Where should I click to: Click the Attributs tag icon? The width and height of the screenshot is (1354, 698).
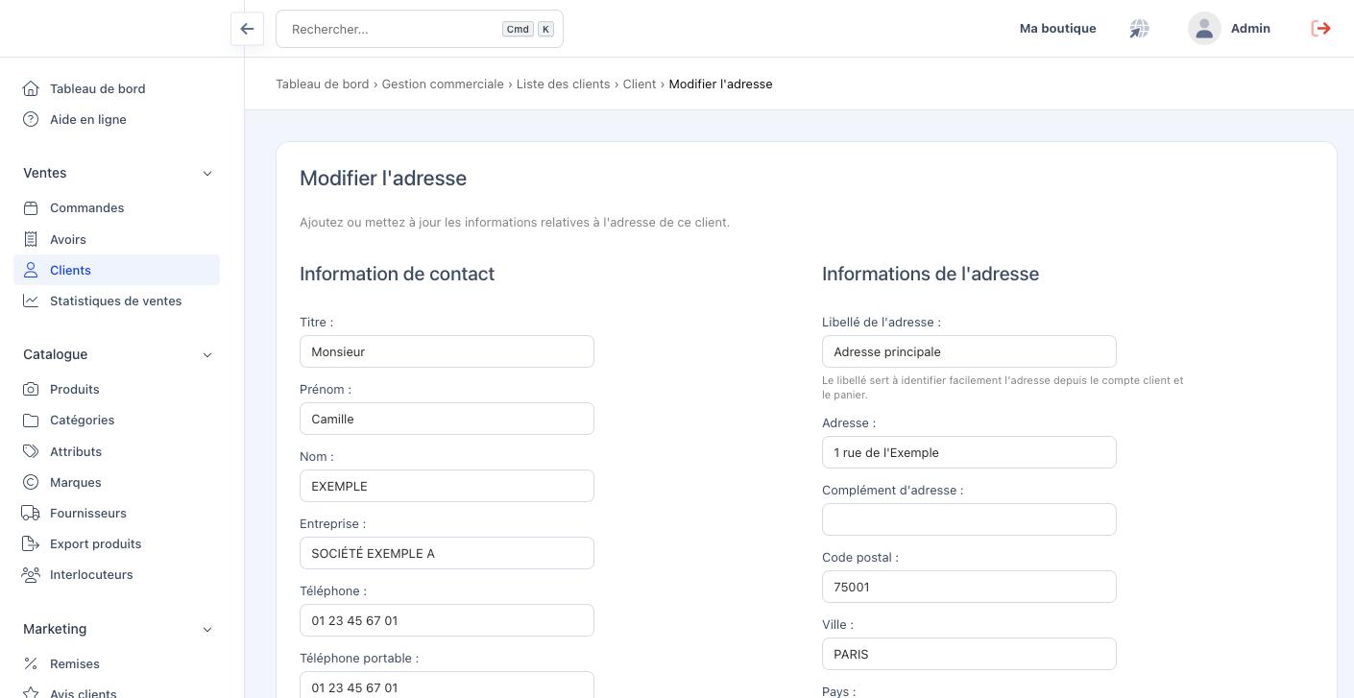click(x=31, y=451)
